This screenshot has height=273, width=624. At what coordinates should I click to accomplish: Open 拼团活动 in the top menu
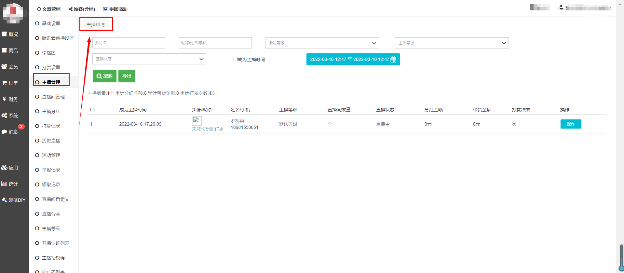click(115, 9)
